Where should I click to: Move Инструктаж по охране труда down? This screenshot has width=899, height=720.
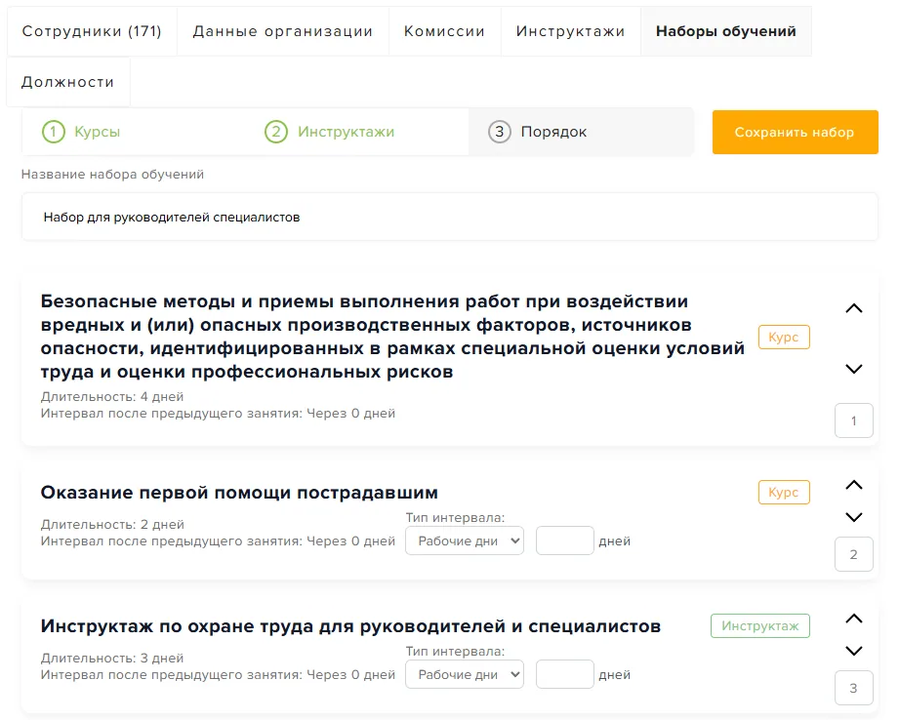[854, 651]
